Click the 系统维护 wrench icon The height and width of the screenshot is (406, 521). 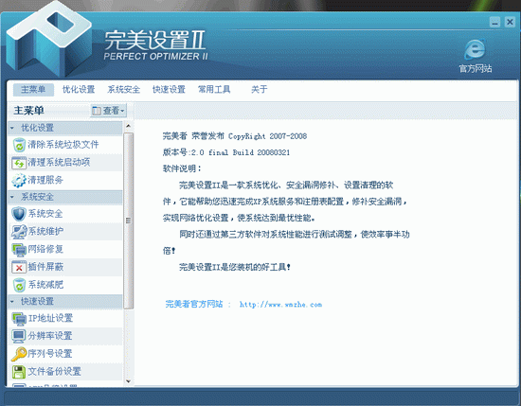click(x=19, y=231)
